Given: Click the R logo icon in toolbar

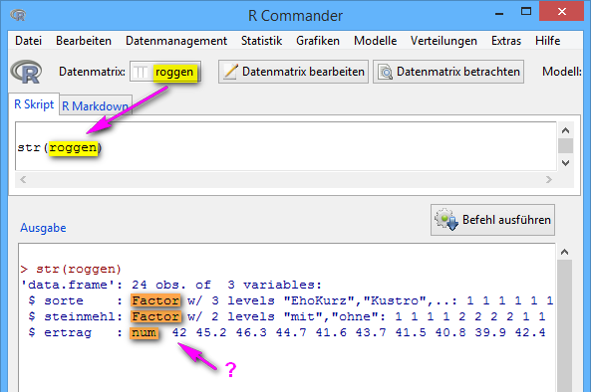Looking at the screenshot, I should 26,72.
